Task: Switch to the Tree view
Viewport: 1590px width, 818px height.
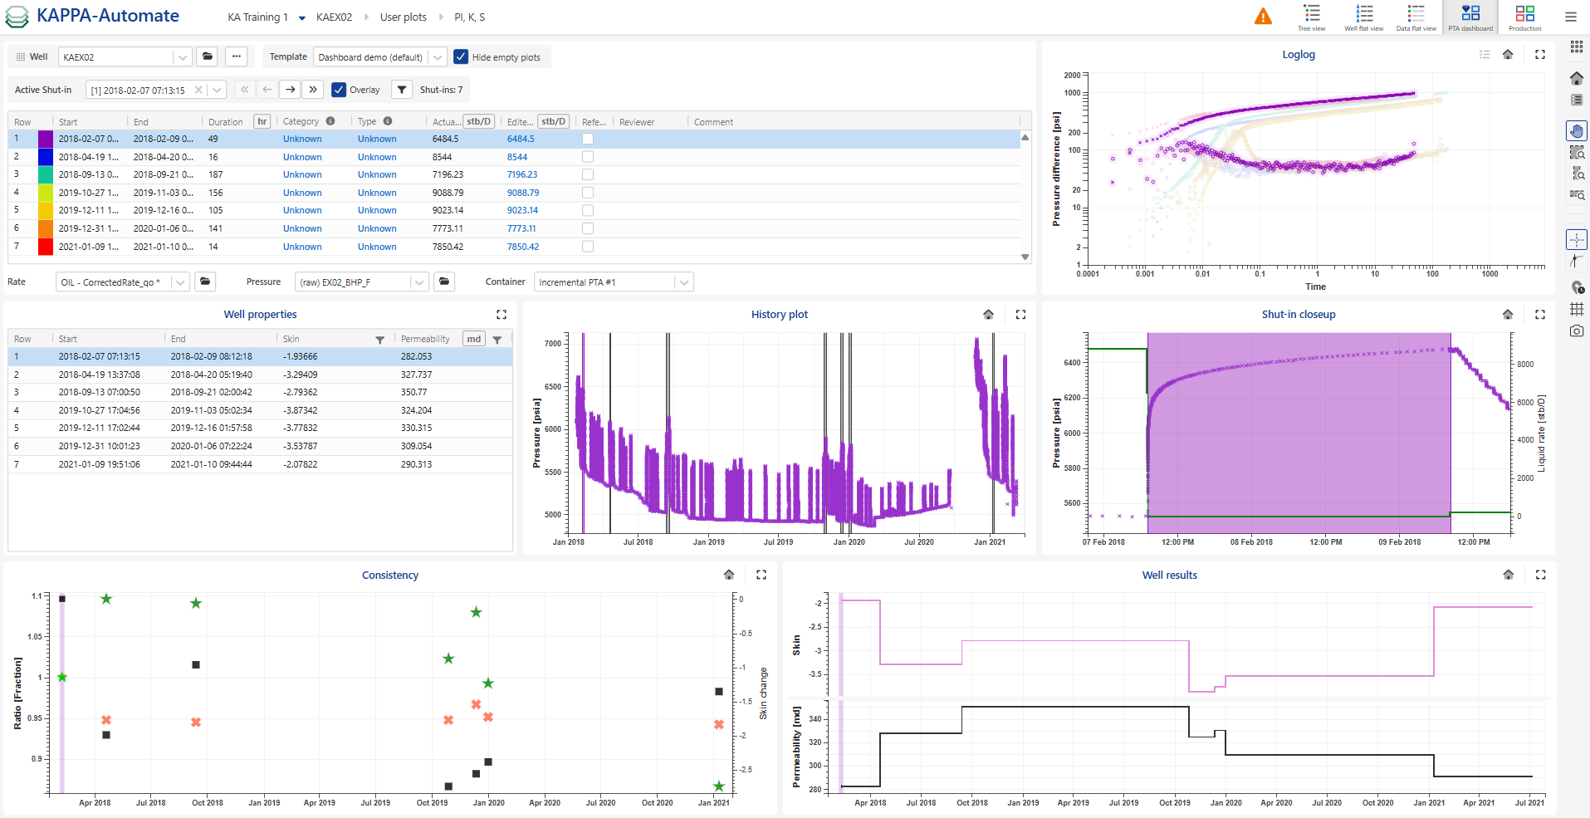Action: tap(1312, 17)
